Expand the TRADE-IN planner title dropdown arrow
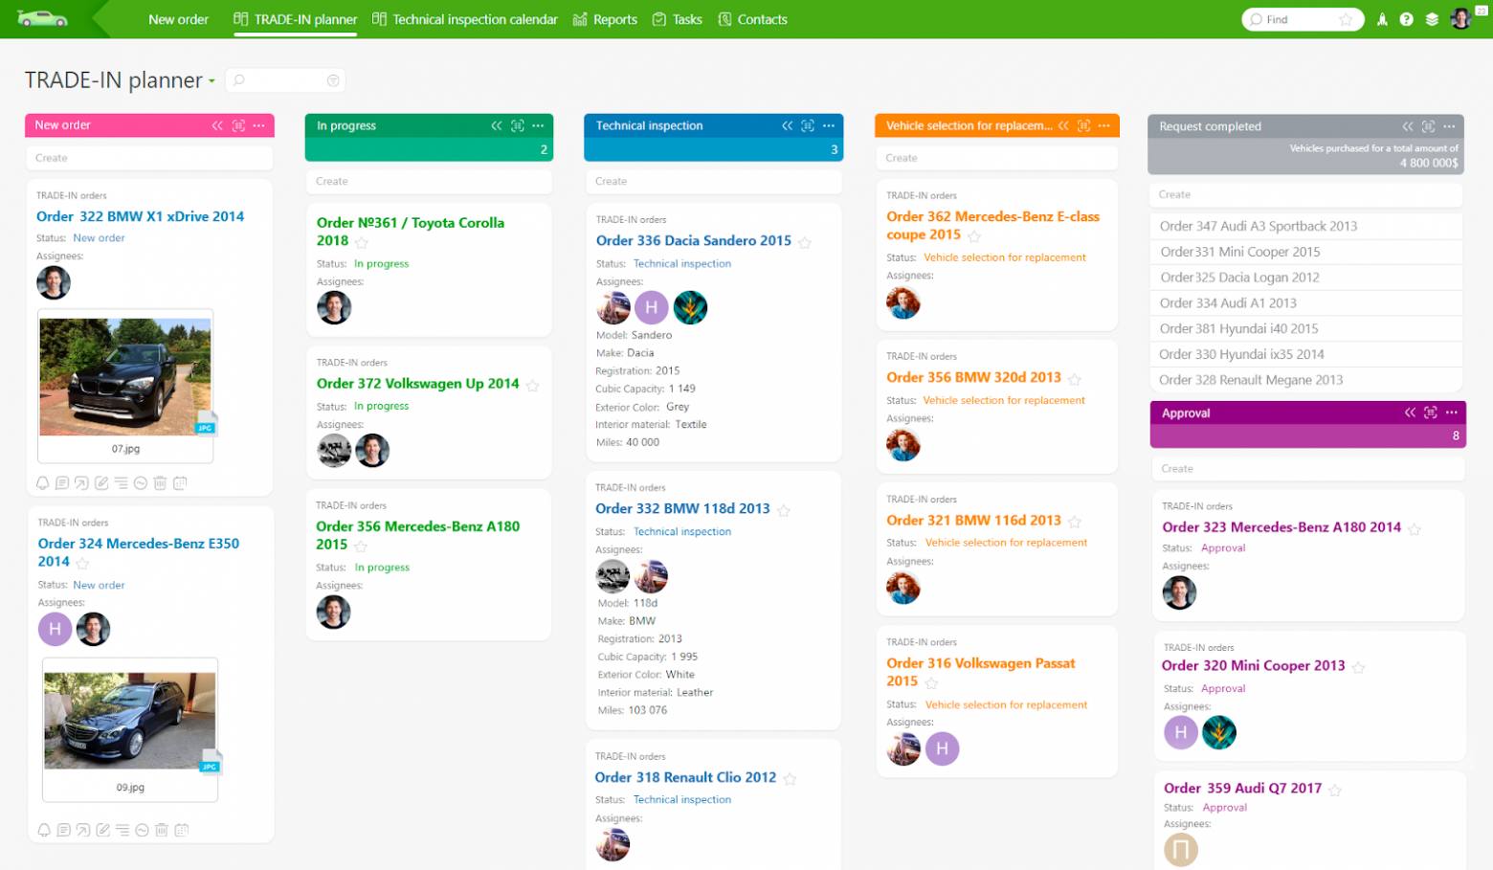 tap(212, 81)
